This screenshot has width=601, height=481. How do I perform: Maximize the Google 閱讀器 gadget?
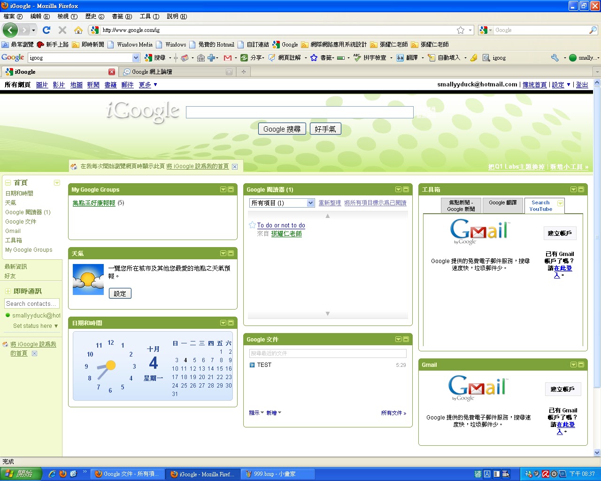pos(406,189)
